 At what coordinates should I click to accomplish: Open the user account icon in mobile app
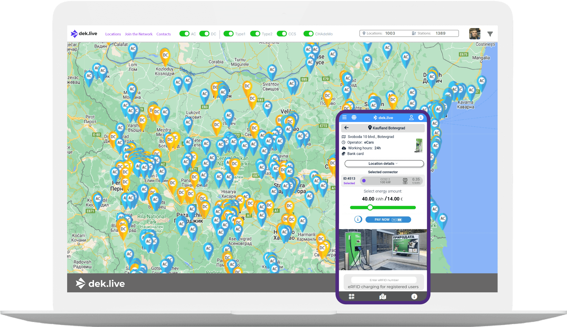(x=411, y=118)
